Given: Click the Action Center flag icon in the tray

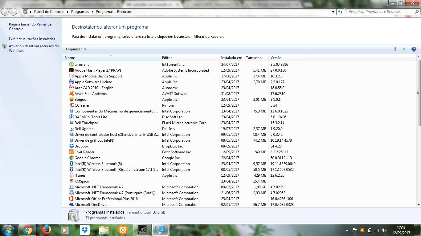Looking at the screenshot, I should pos(354,230).
